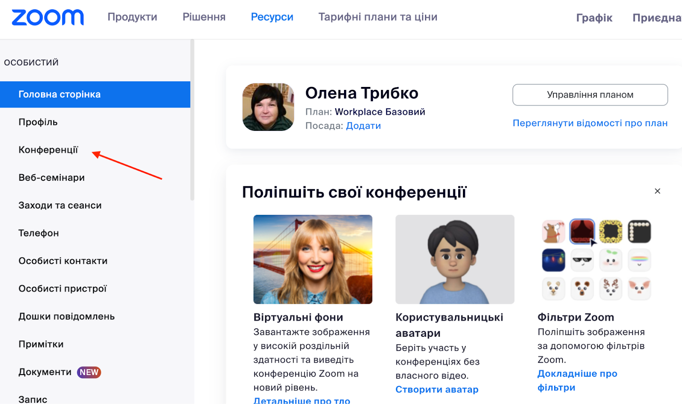Image resolution: width=682 pixels, height=404 pixels.
Task: Select the reindeer antlers filter
Action: pos(611,289)
